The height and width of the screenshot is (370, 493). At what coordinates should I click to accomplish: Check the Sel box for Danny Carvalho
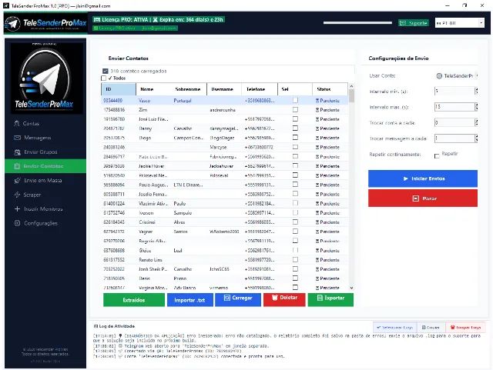click(295, 128)
